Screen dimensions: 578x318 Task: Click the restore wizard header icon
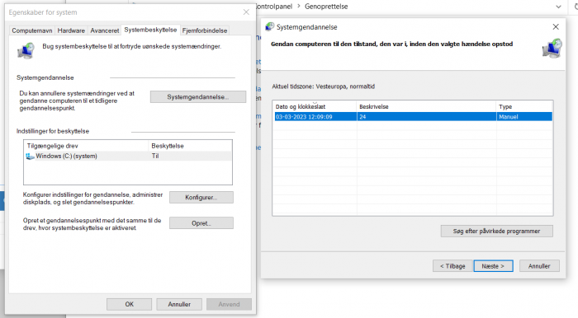coord(552,48)
